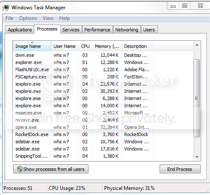Select iexplore.exe using 23,976 K memory
The image size is (210, 195).
pyautogui.click(x=103, y=84)
